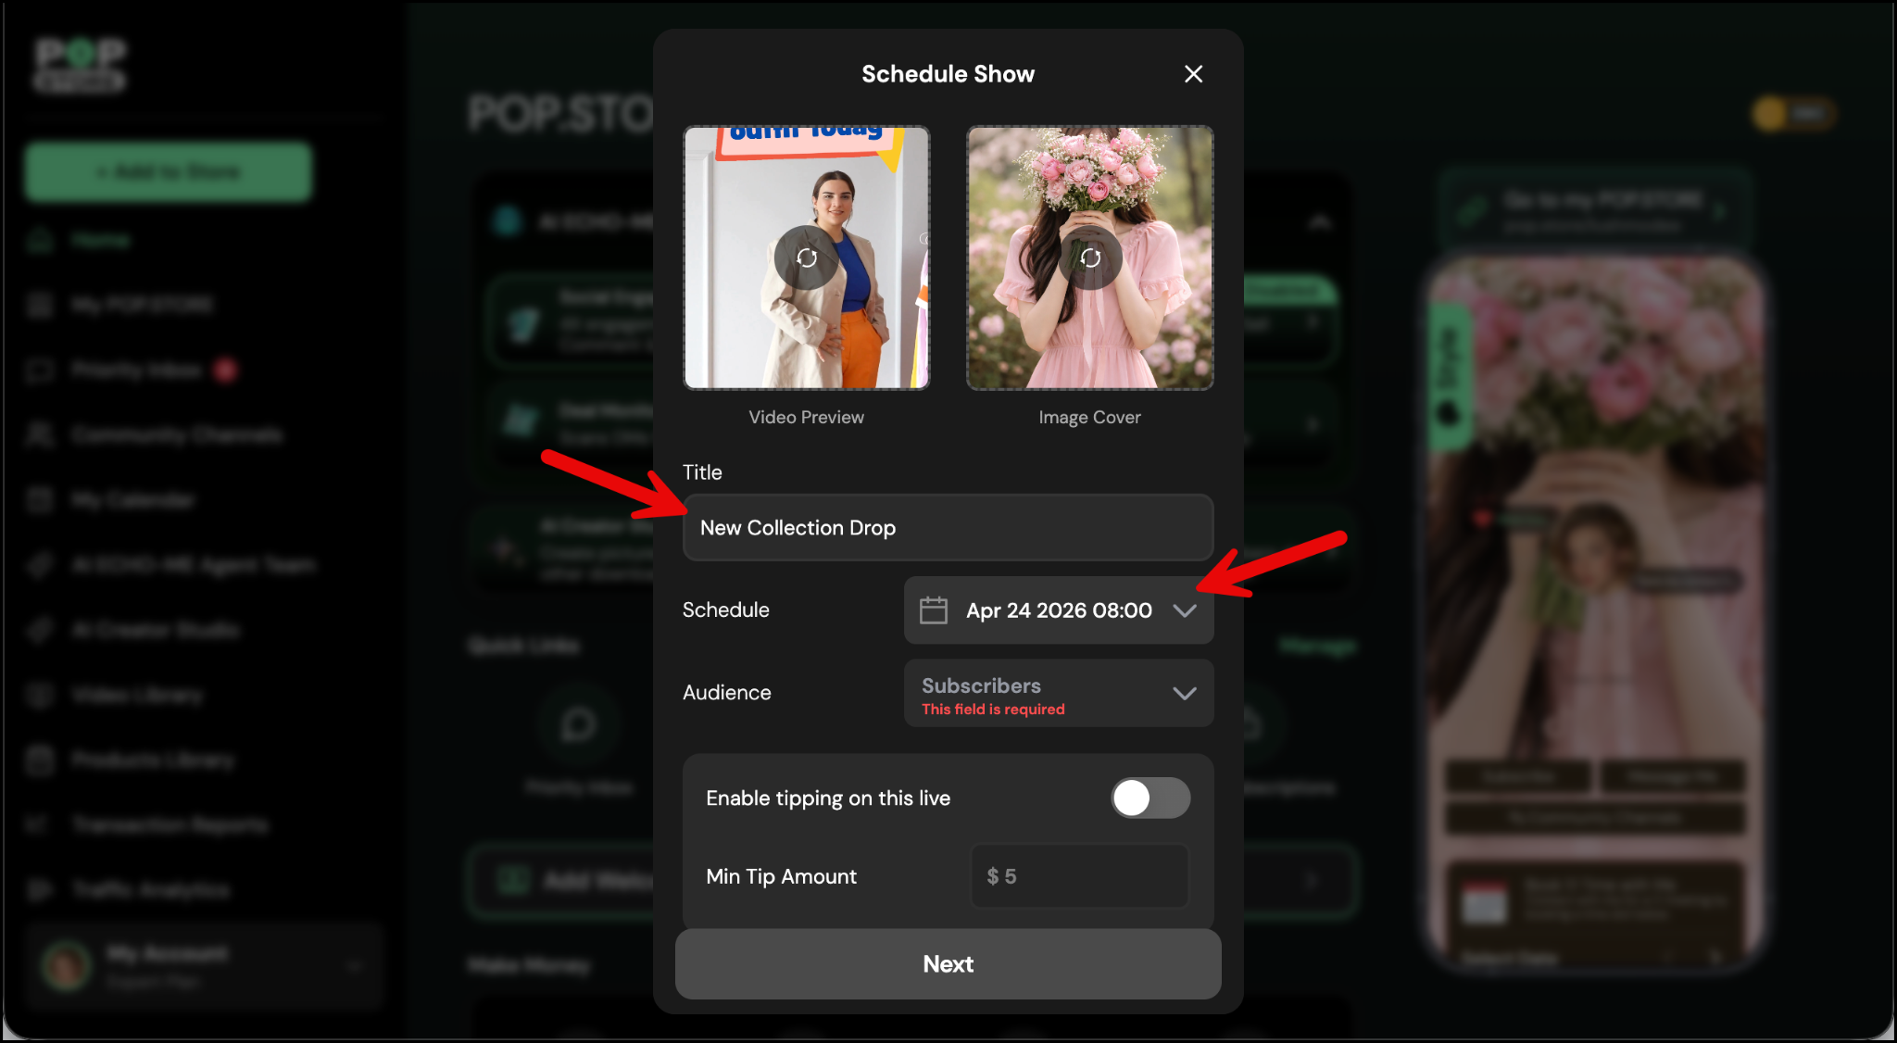Click the refresh icon on Image Cover
1897x1043 pixels.
click(1090, 258)
